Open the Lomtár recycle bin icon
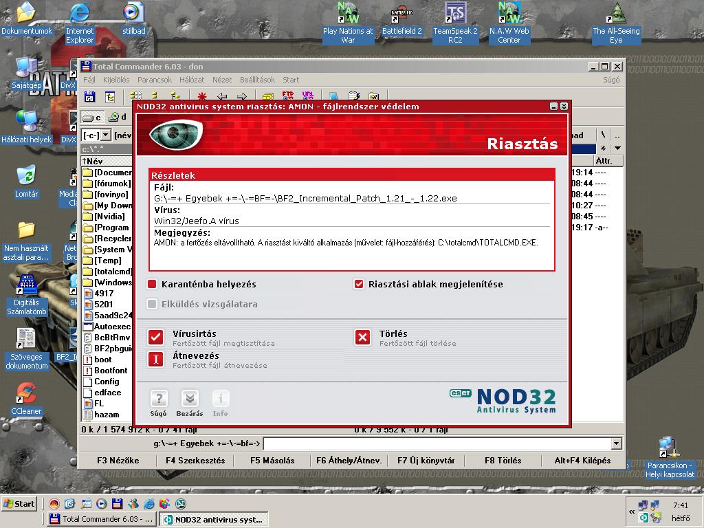Screen dimensions: 704x528 (x=26, y=175)
